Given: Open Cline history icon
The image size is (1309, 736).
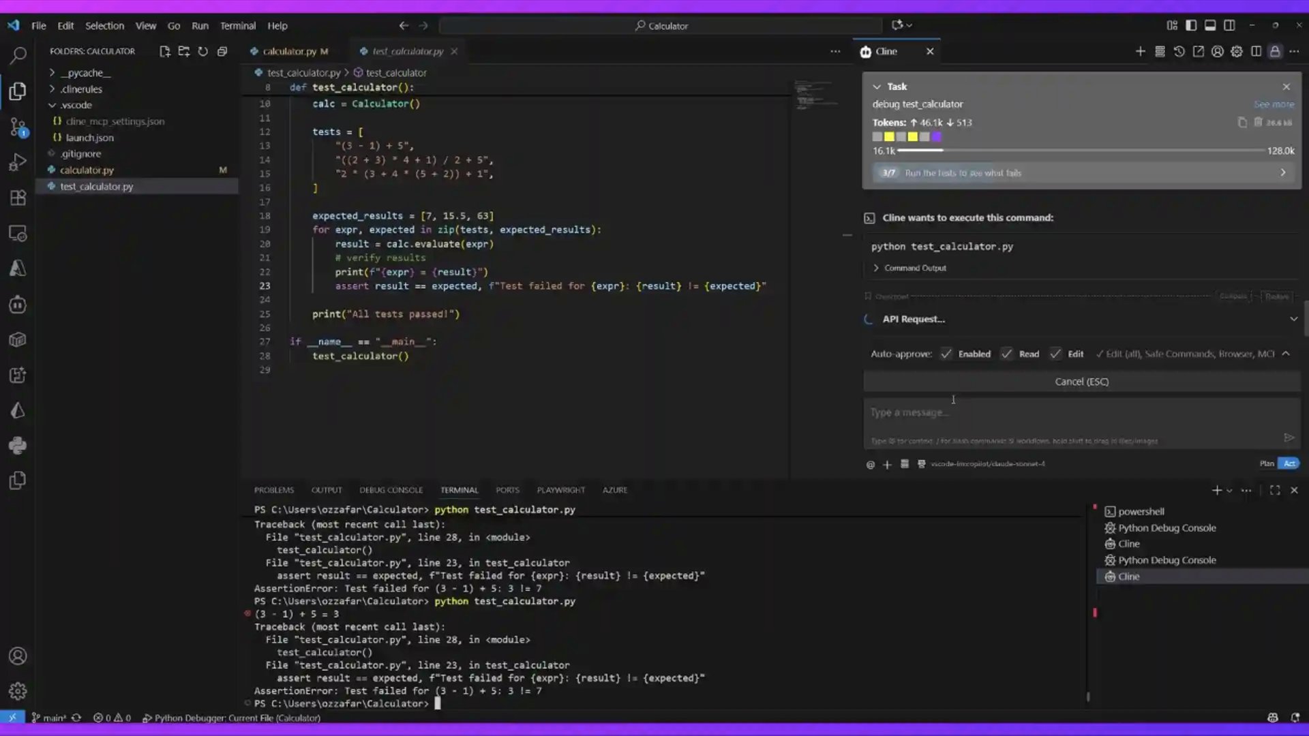Looking at the screenshot, I should click(x=1179, y=51).
